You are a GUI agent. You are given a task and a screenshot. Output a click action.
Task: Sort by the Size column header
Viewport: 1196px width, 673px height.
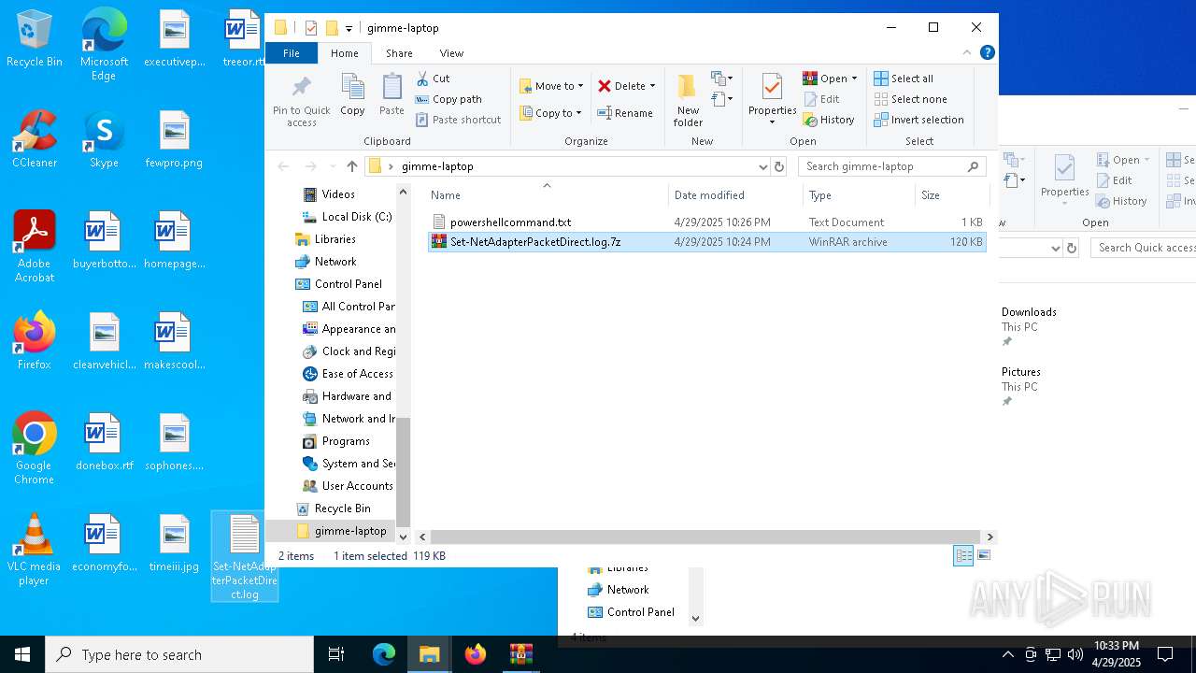pyautogui.click(x=952, y=195)
